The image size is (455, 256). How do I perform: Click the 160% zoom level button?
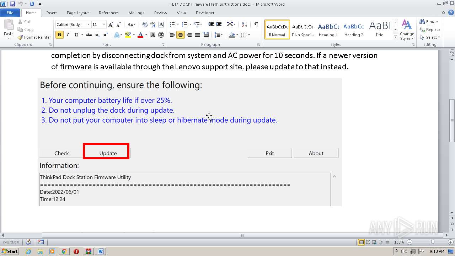(399, 242)
